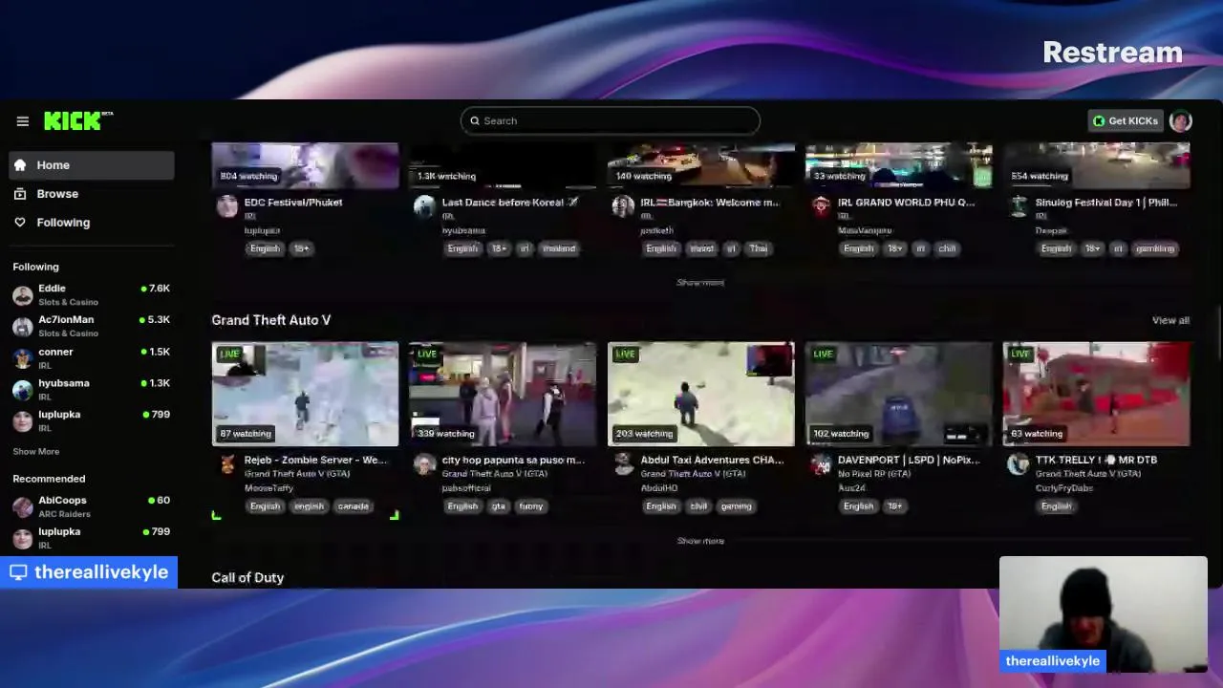Click the Home house icon in sidebar
Screen dimensions: 1223x688
(20, 165)
